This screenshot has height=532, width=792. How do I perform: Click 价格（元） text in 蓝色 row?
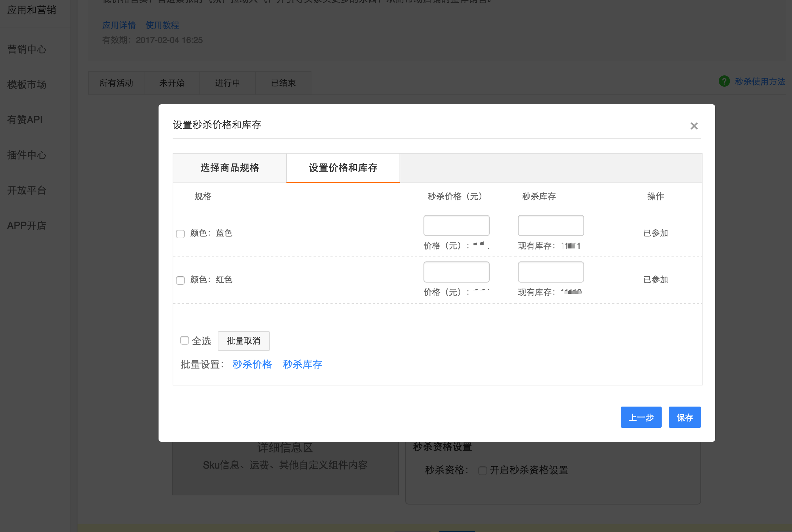[457, 246]
